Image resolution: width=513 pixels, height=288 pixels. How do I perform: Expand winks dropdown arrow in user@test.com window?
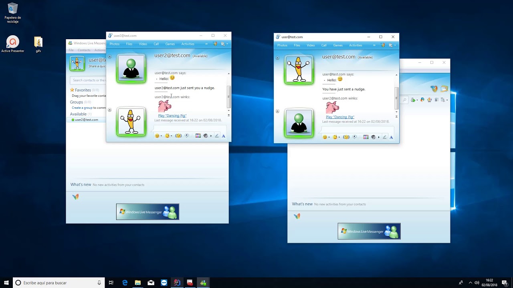339,137
